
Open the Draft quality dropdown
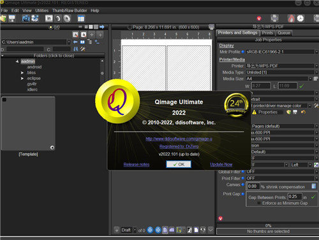[135, 230]
